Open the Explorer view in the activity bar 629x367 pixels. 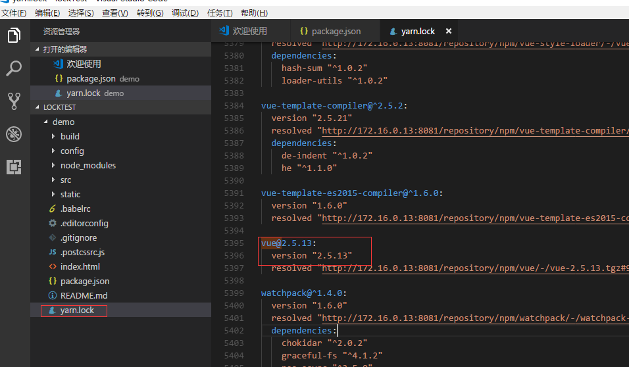point(14,36)
